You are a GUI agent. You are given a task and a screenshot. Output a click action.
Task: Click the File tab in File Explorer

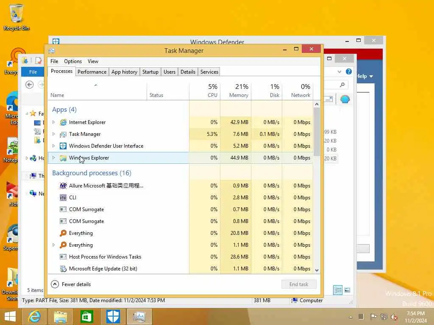[x=33, y=72]
